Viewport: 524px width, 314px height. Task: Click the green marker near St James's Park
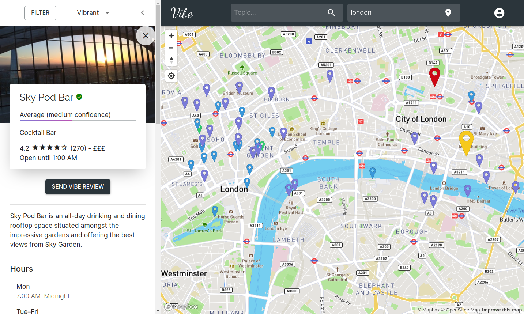(x=215, y=211)
